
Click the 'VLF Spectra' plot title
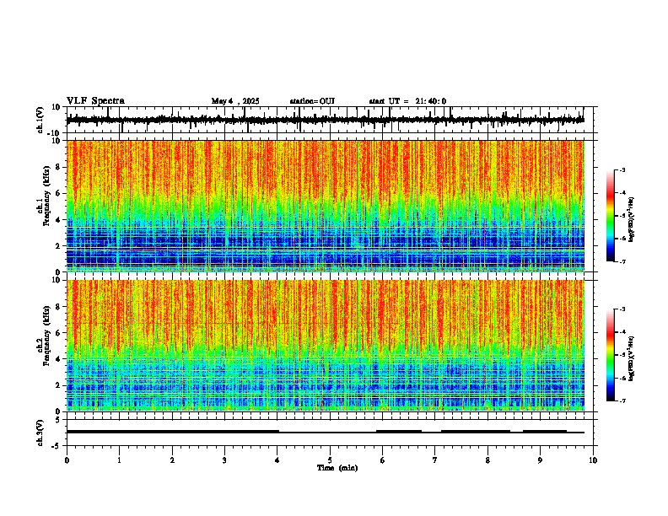coord(95,101)
